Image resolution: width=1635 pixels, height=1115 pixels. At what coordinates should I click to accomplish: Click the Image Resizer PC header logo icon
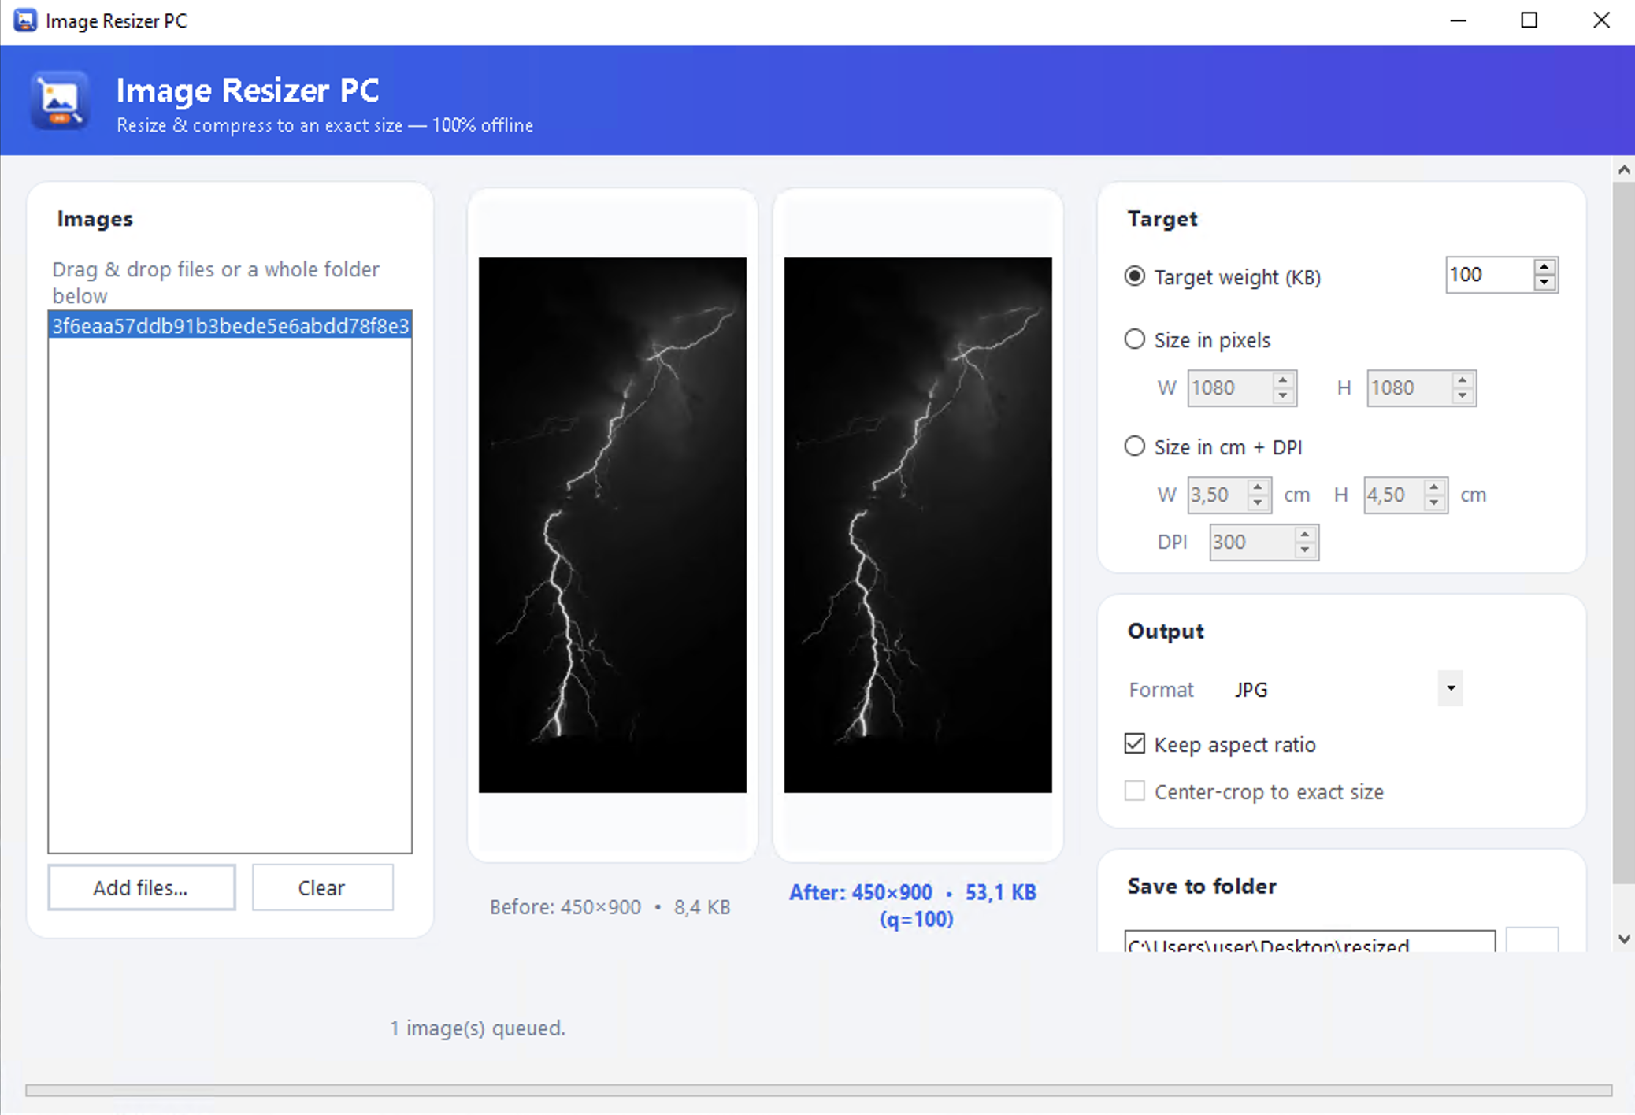point(60,101)
